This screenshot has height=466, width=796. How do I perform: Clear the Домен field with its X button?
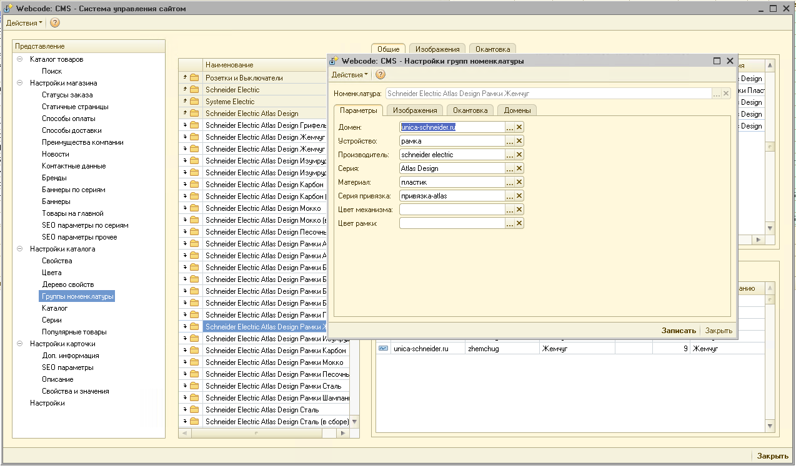pos(519,127)
